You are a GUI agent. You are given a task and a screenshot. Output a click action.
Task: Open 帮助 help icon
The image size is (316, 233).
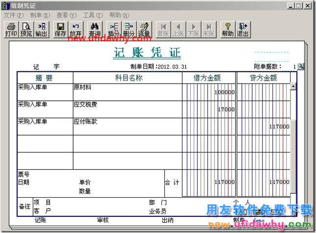(228, 29)
